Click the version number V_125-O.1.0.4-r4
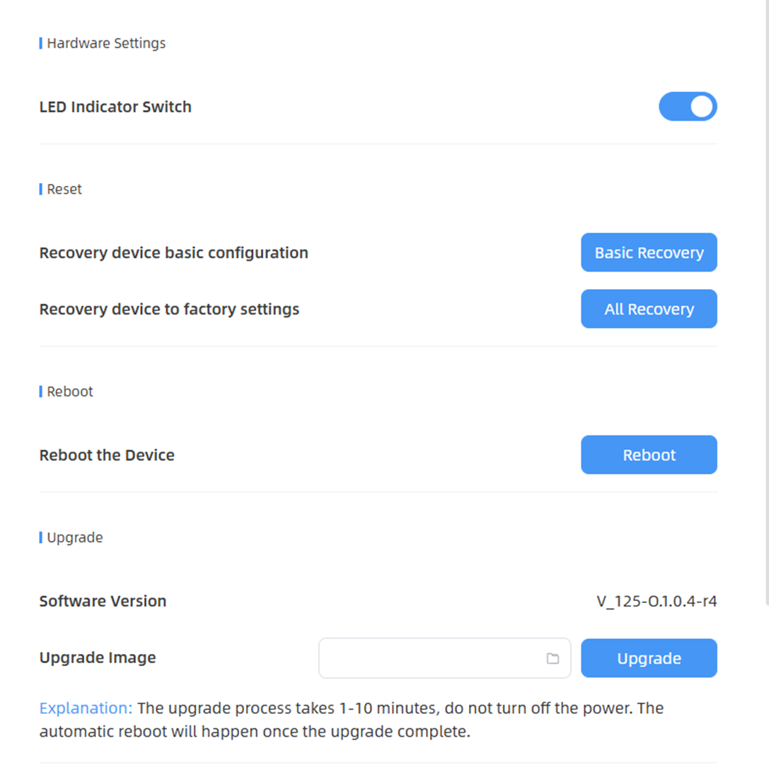This screenshot has width=769, height=765. (x=657, y=602)
